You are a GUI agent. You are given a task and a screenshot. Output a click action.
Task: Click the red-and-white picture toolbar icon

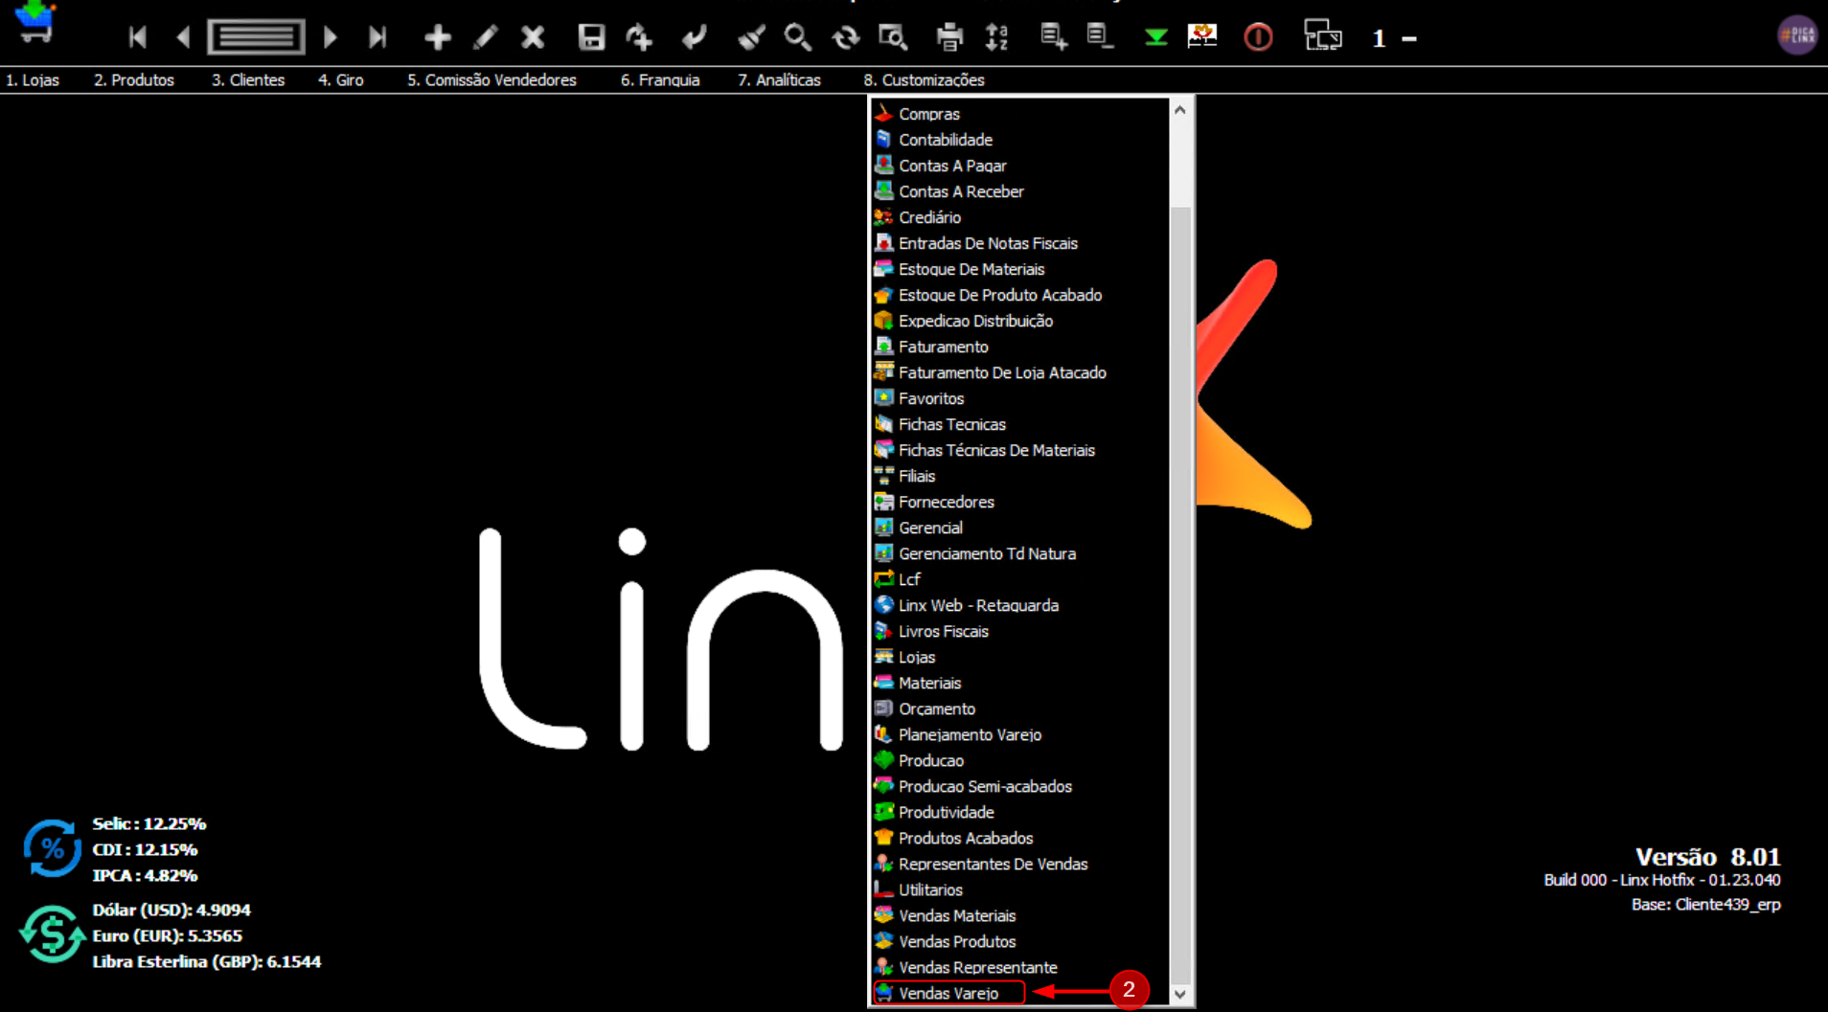click(x=1202, y=36)
